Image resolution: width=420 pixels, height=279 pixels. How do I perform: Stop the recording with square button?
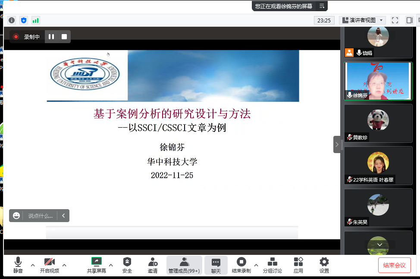tap(64, 37)
